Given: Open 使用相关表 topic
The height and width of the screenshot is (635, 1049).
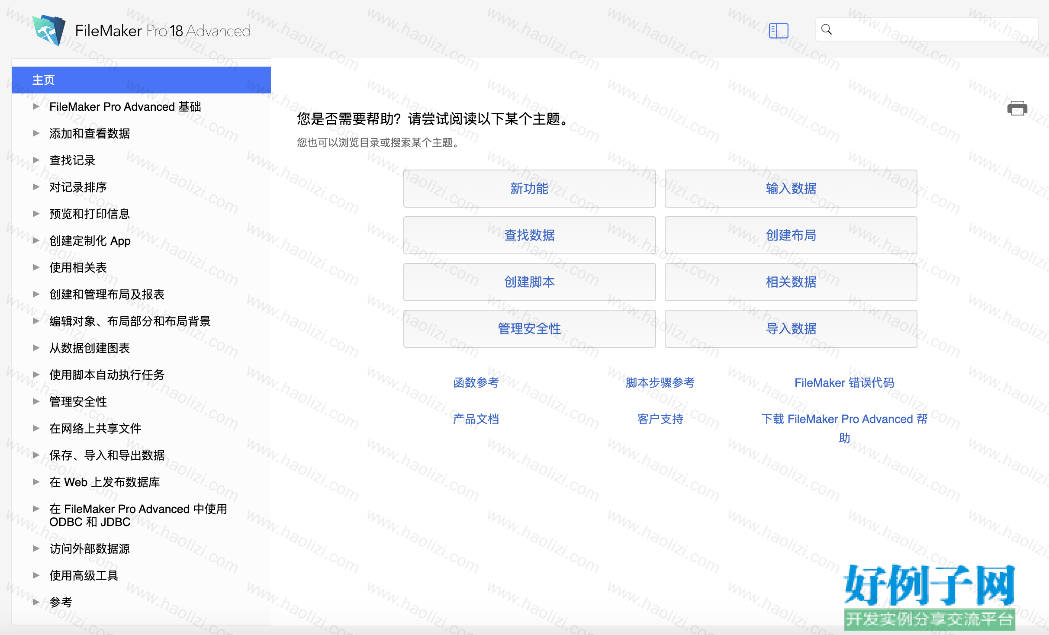Looking at the screenshot, I should click(78, 268).
